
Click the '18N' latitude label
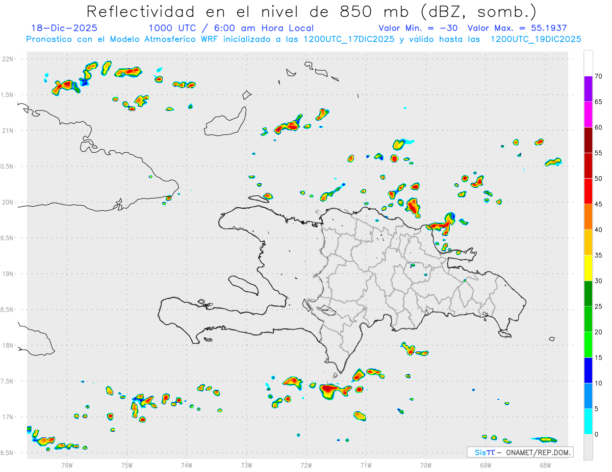coord(9,345)
